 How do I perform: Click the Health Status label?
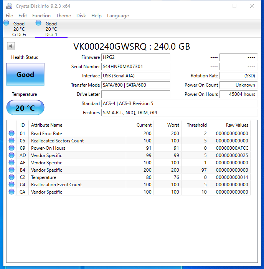click(x=25, y=57)
